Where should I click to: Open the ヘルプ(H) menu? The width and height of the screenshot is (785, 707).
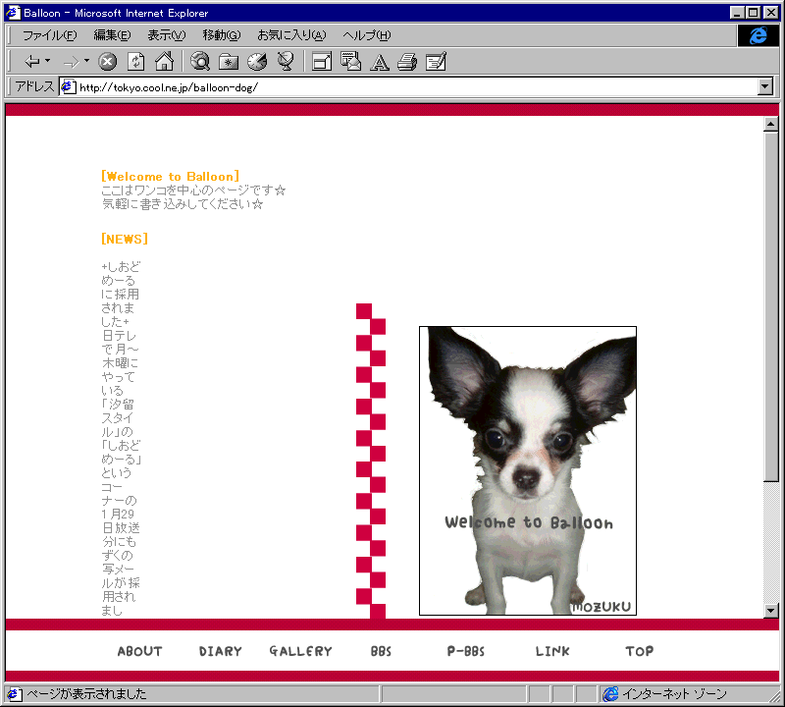(366, 35)
